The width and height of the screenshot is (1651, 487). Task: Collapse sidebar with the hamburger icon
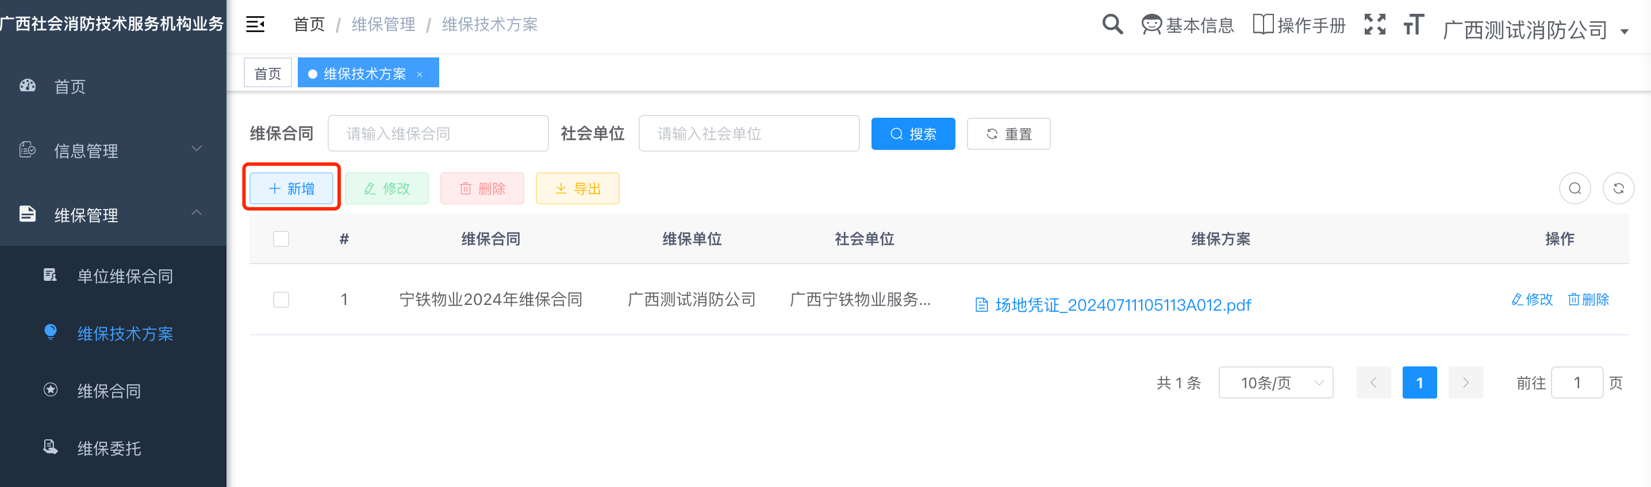pos(255,25)
